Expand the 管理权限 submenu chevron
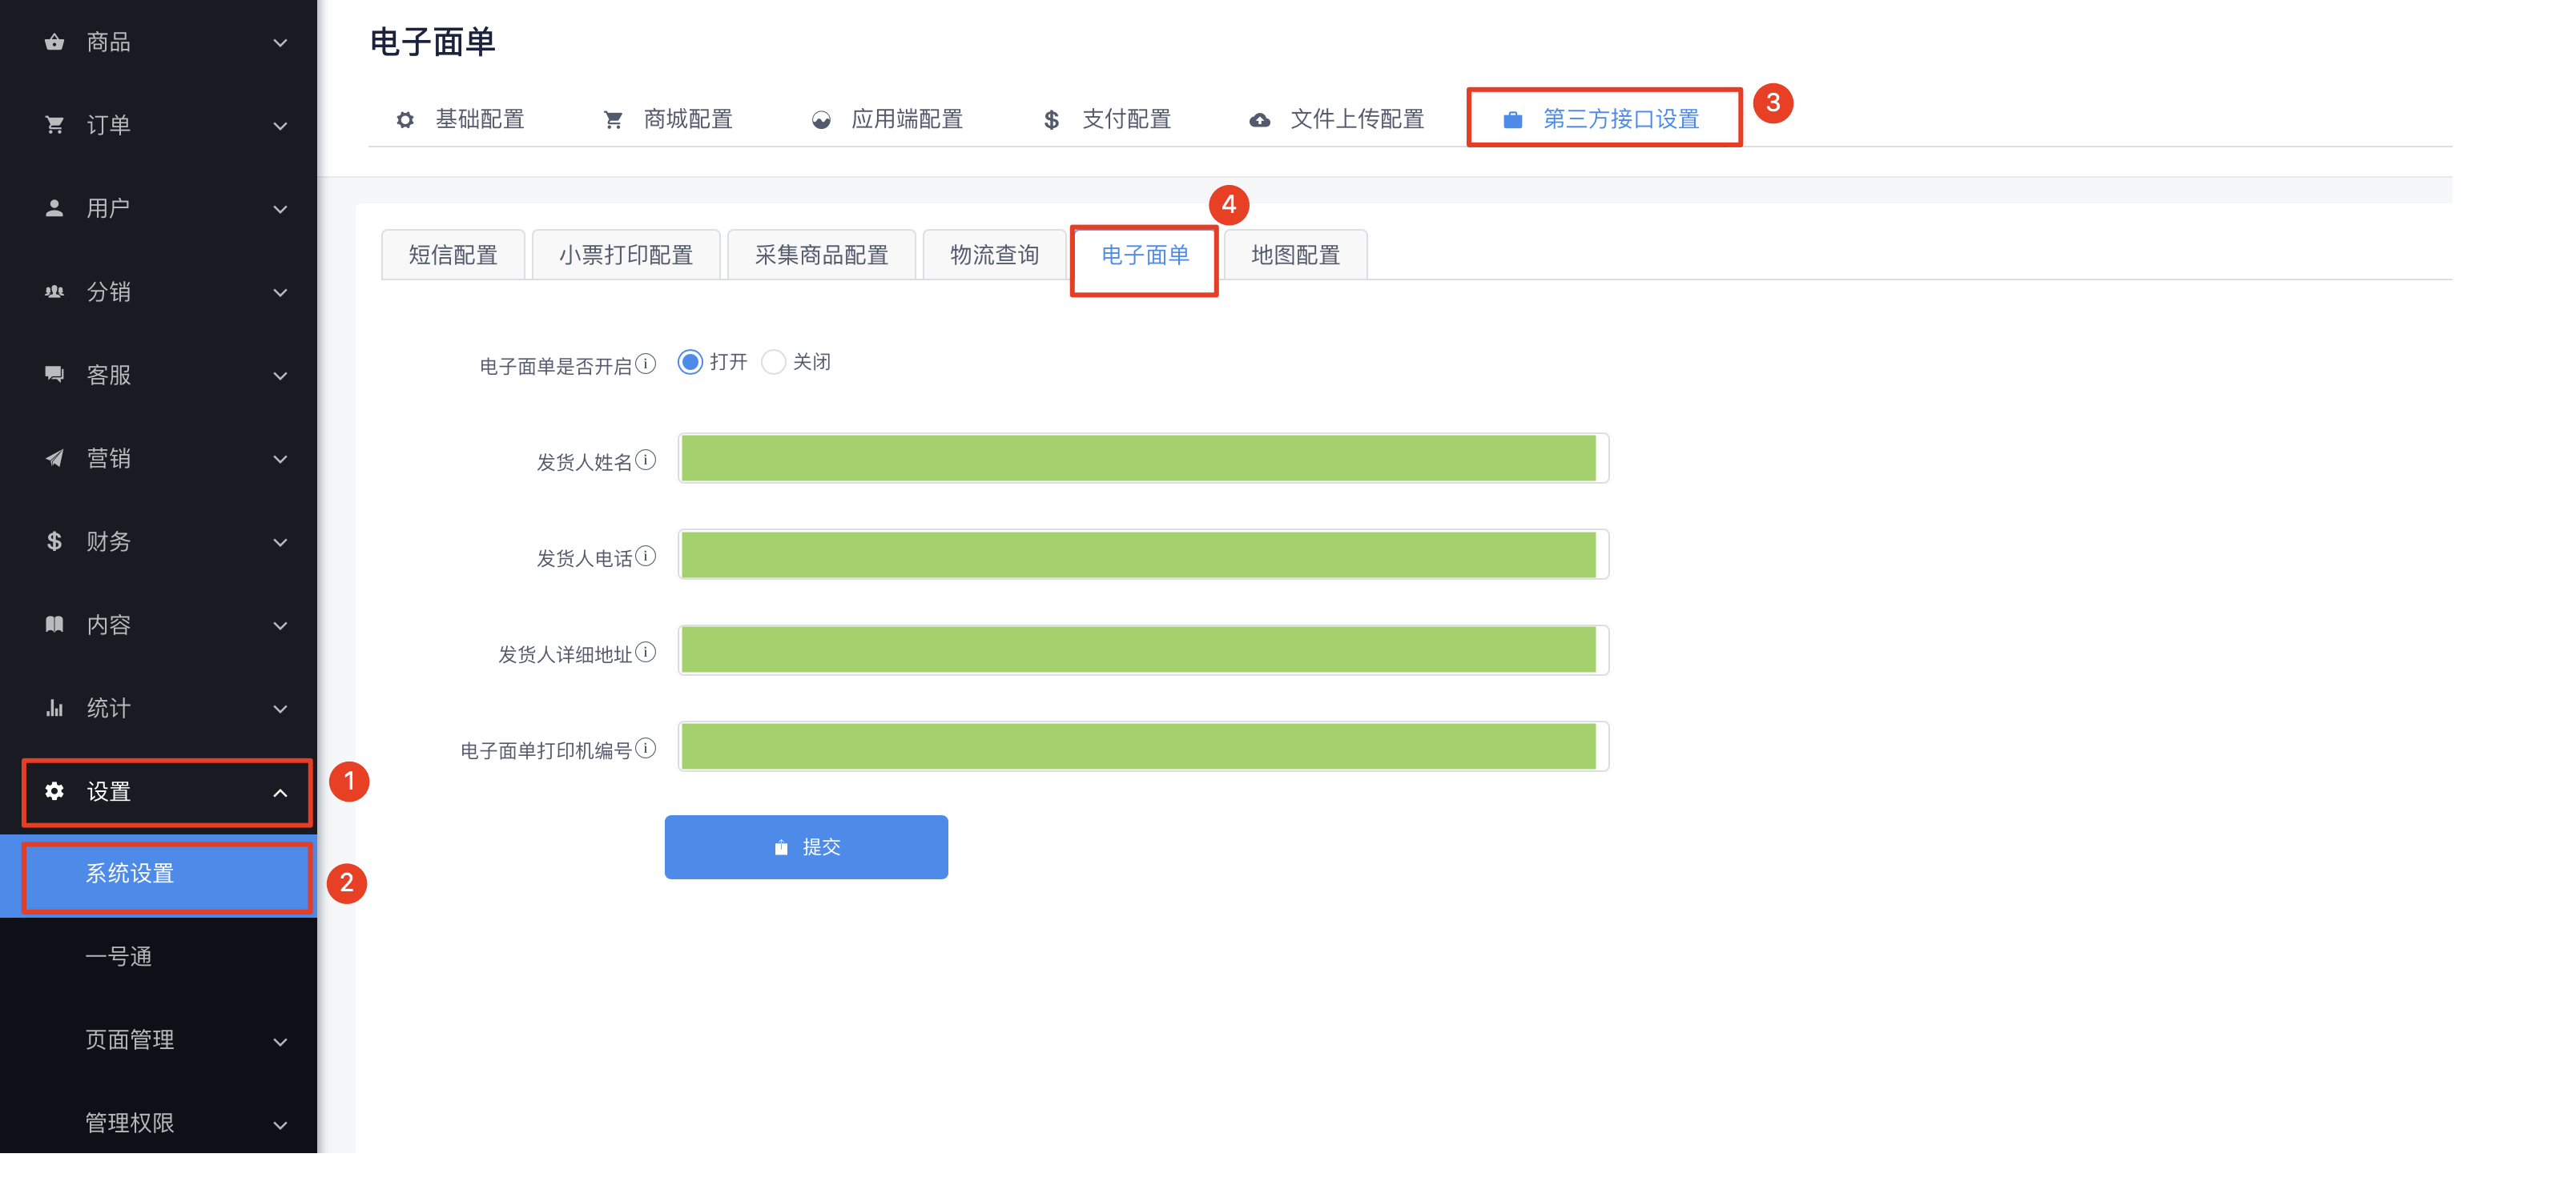Screen dimensions: 2576x1202 [x=280, y=1125]
